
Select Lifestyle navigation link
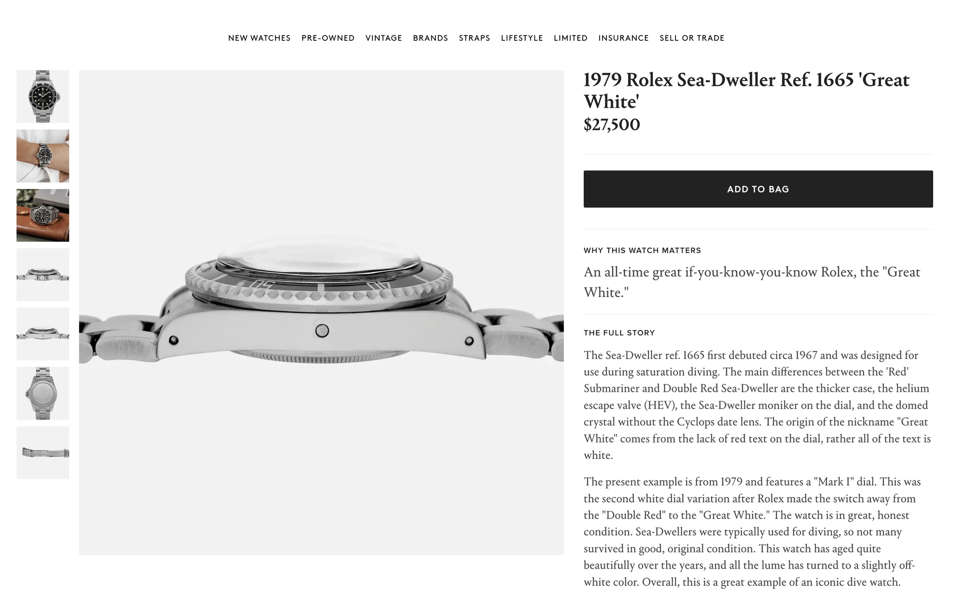tap(522, 38)
